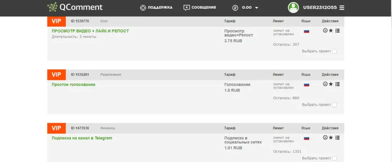Expand the 0.00 ruble balance dropdown
This screenshot has height=162, width=392.
(256, 8)
